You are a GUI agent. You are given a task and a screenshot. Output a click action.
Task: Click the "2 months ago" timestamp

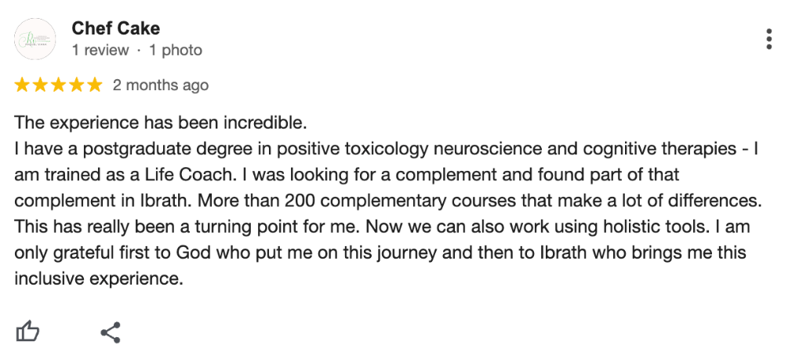tap(161, 85)
